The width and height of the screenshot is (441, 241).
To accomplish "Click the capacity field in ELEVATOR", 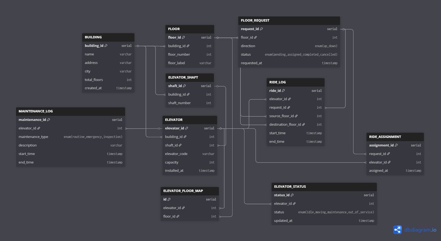I will [x=190, y=162].
